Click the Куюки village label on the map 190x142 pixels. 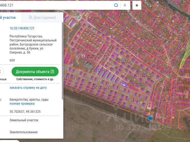click(123, 14)
